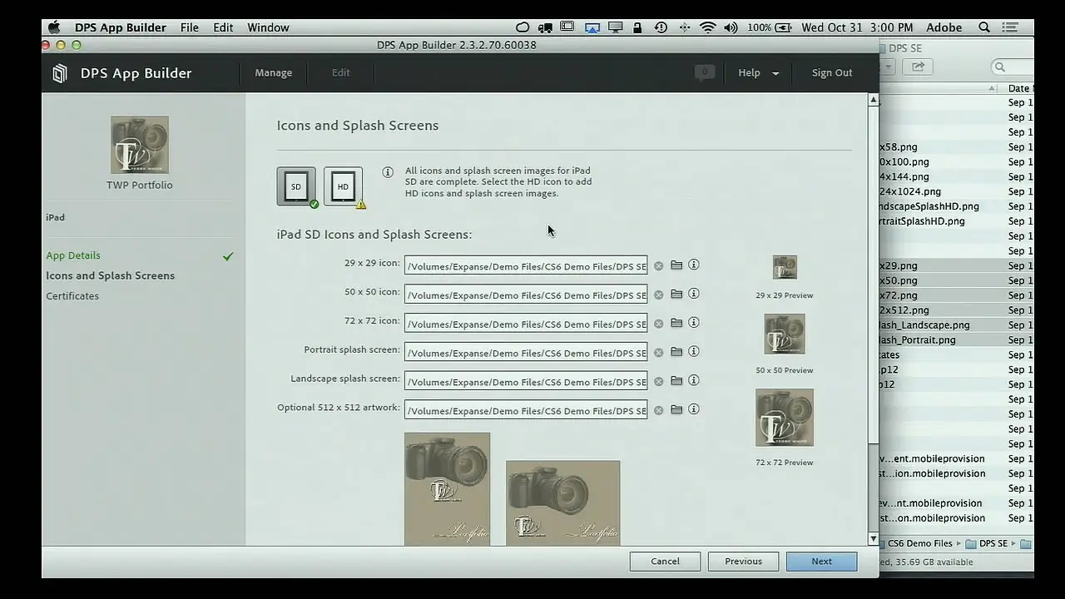Screen dimensions: 1065x599
Task: Go to Certificates in the sidebar
Action: [72, 296]
